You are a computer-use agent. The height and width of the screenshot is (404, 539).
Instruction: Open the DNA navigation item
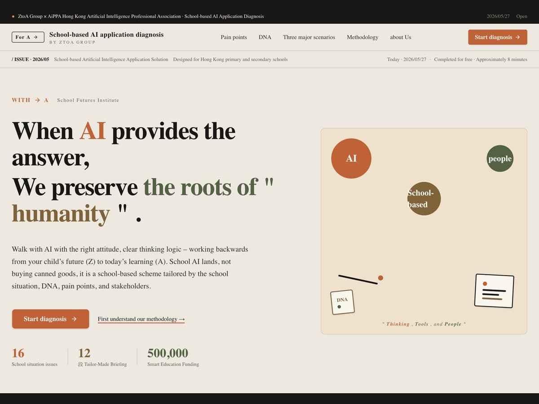click(265, 37)
